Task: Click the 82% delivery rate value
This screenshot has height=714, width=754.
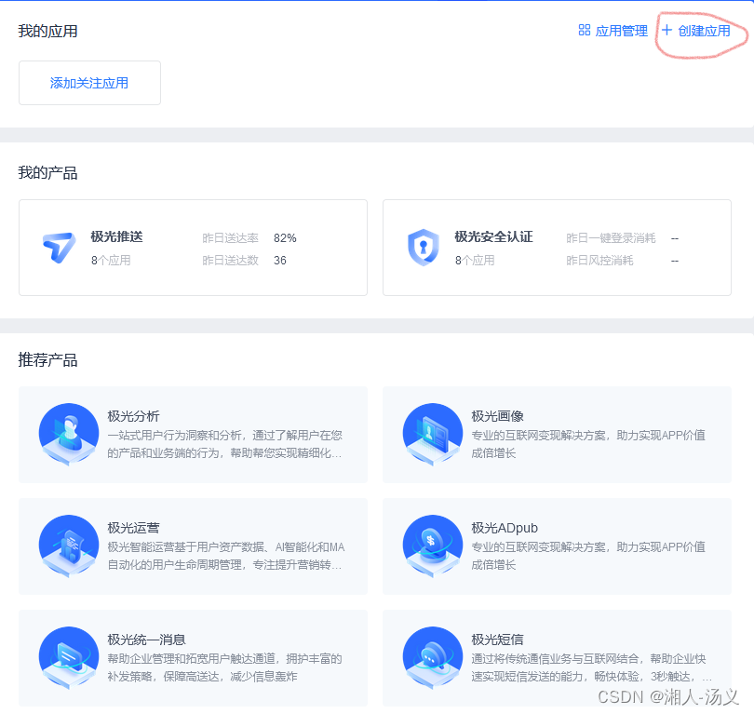Action: (x=285, y=238)
